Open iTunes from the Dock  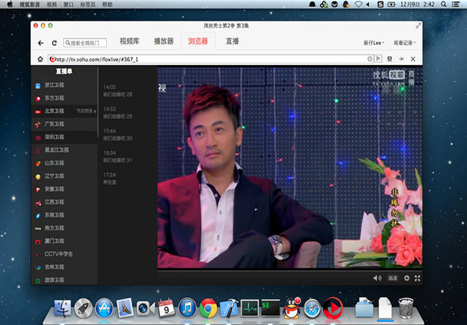188,308
